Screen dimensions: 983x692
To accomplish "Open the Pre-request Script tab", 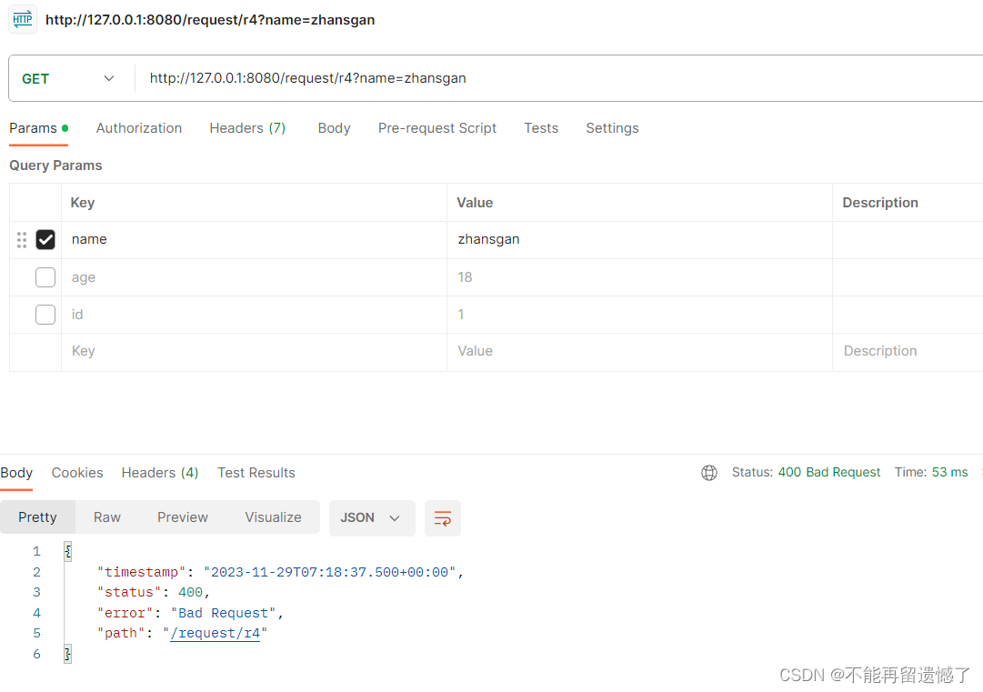I will pos(437,128).
